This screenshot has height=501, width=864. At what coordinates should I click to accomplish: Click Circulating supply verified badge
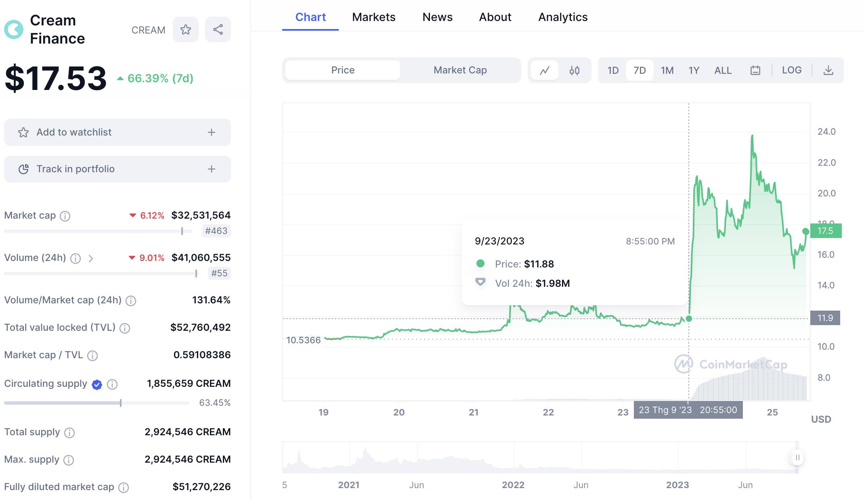[x=97, y=384]
